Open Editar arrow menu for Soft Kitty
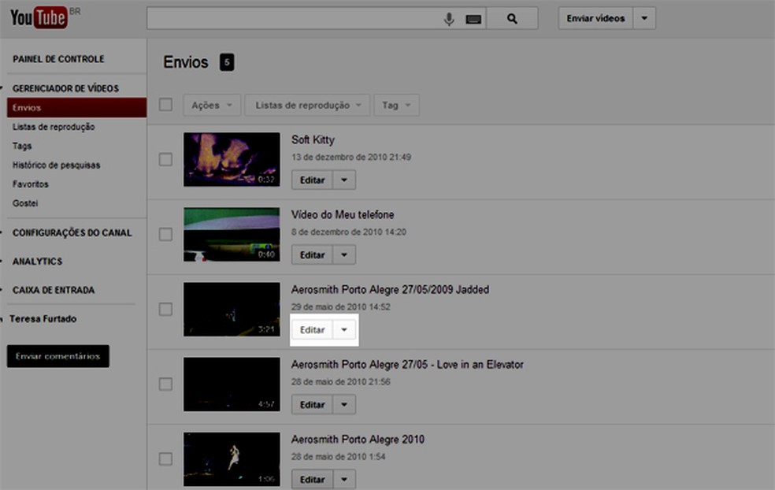775x490 pixels. click(344, 180)
